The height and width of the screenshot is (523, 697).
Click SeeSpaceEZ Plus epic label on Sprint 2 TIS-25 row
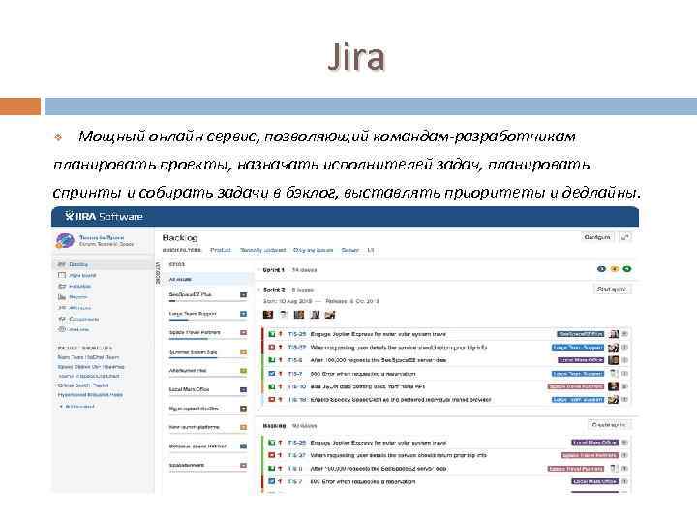[581, 333]
